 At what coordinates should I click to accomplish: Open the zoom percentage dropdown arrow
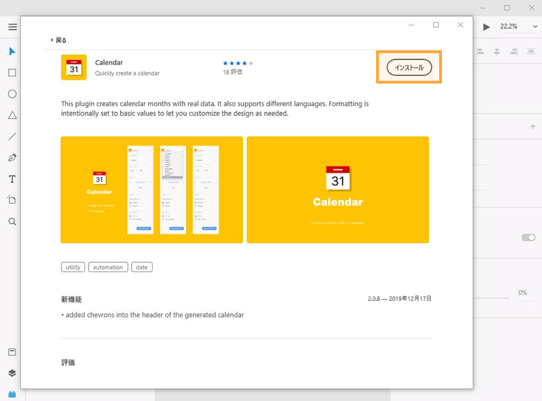pyautogui.click(x=535, y=27)
